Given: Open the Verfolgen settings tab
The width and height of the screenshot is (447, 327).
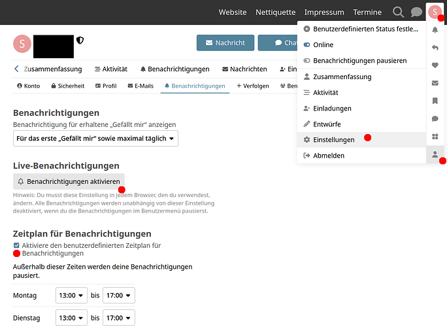Looking at the screenshot, I should click(253, 86).
